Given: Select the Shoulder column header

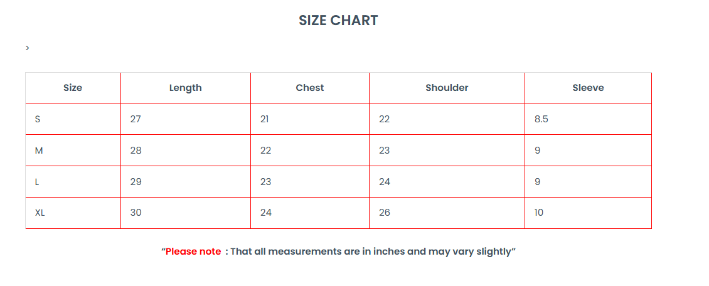Looking at the screenshot, I should 447,88.
